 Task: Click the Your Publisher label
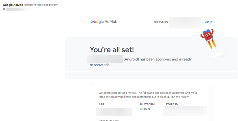click(x=161, y=22)
